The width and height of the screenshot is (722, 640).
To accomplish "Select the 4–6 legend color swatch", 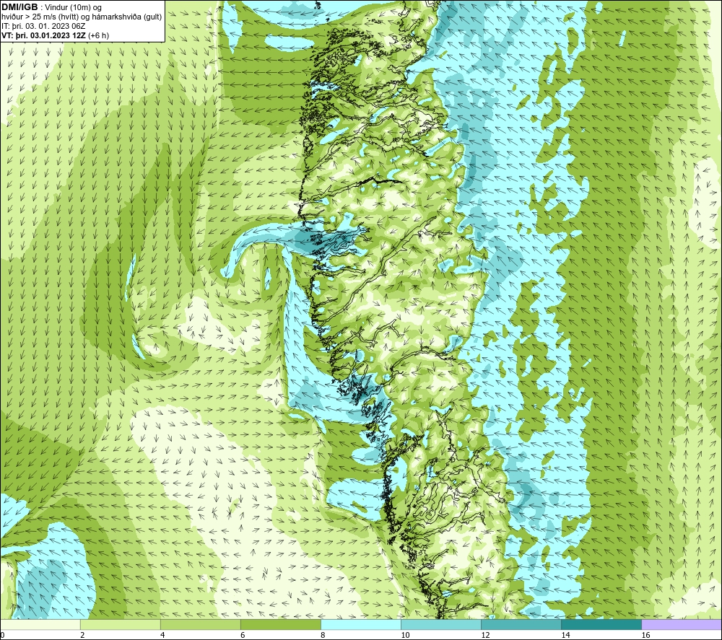I will 200,624.
